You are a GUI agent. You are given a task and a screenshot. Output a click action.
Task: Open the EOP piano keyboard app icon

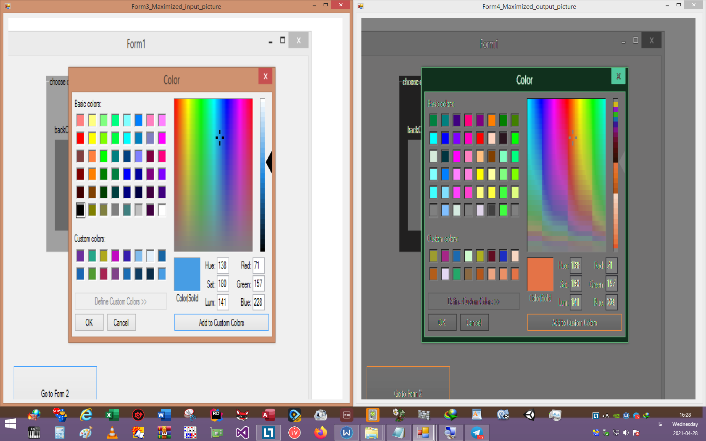(34, 433)
